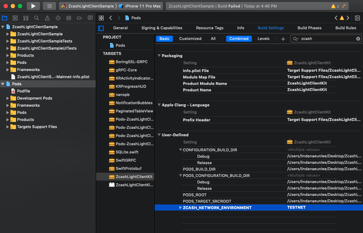Clear the zcash search filter
363x233 pixels.
pyautogui.click(x=358, y=39)
